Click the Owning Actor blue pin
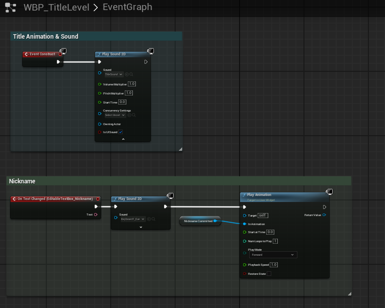Screen dimensions: 385x308 pyautogui.click(x=100, y=124)
